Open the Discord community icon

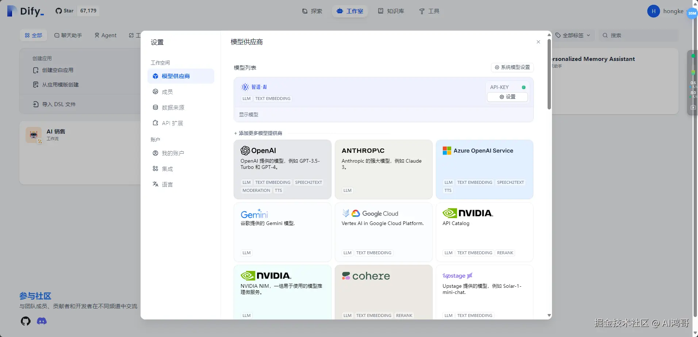click(42, 321)
